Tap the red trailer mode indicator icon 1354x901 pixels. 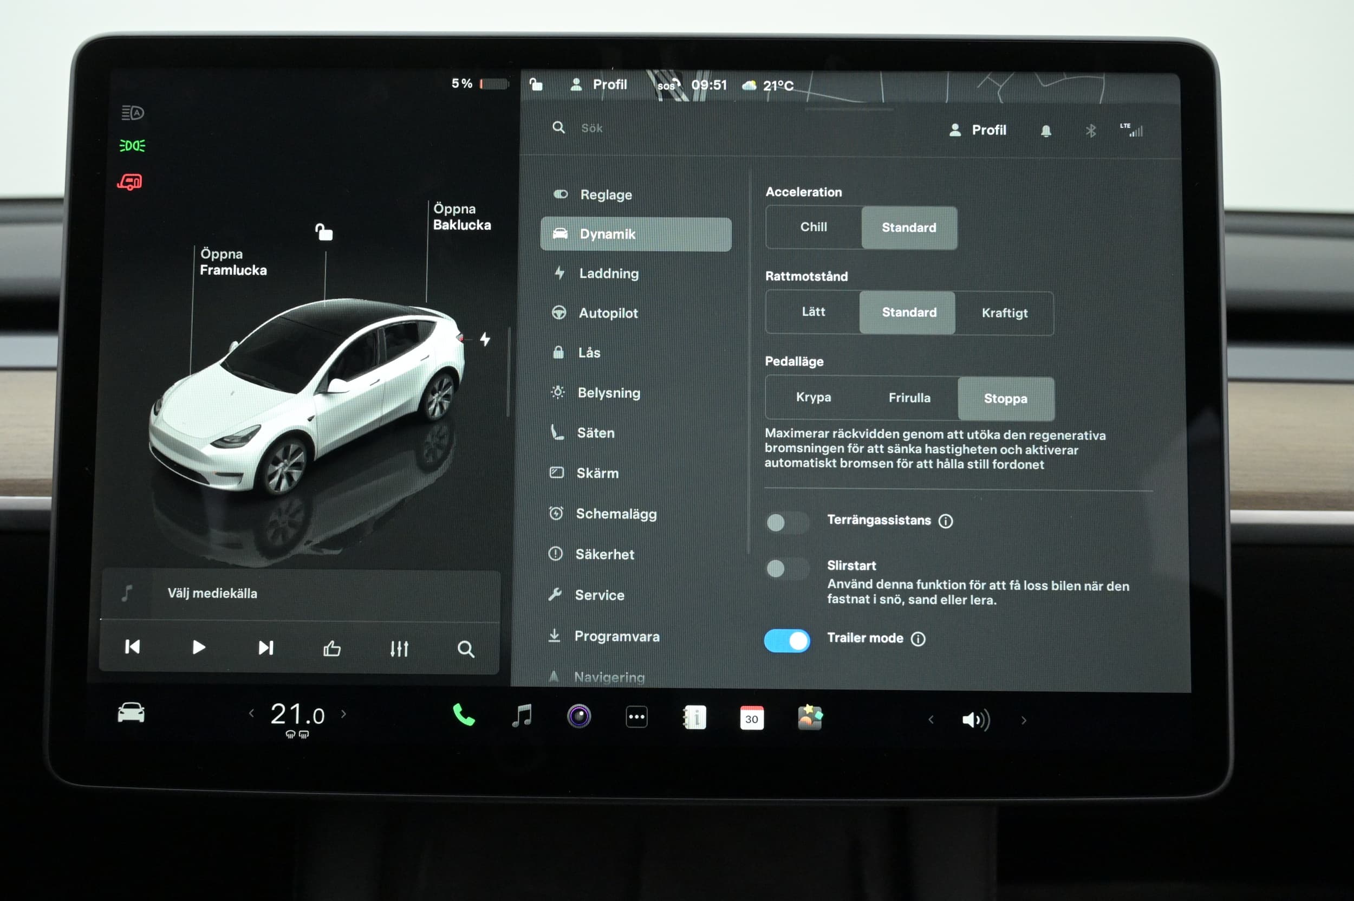(130, 182)
